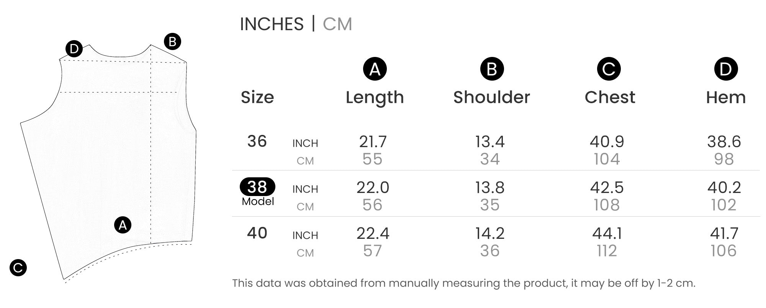
Task: Switch units to CM
Action: click(x=337, y=24)
